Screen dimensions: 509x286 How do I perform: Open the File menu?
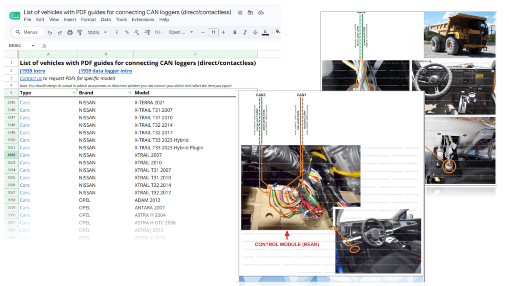(x=27, y=19)
